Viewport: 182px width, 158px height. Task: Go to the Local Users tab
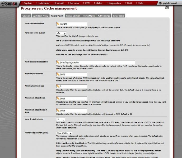click(118, 16)
